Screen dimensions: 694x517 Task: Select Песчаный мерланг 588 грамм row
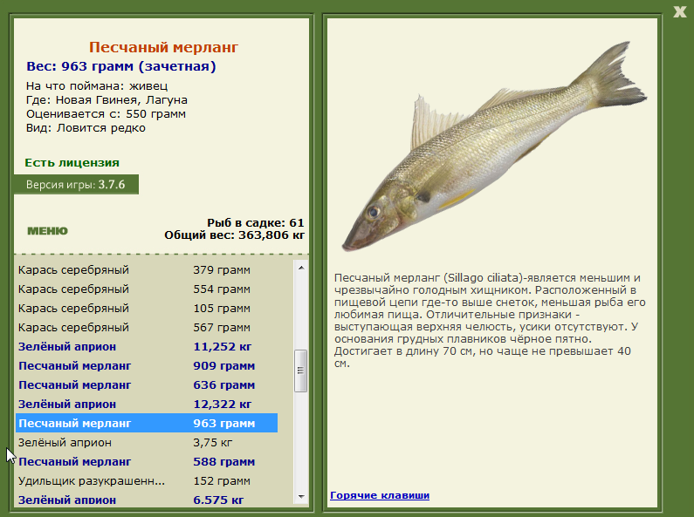click(x=147, y=462)
